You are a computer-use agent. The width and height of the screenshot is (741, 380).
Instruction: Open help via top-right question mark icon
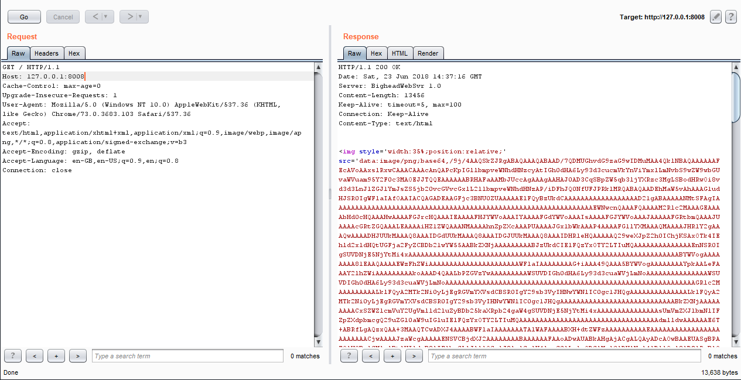pos(730,17)
